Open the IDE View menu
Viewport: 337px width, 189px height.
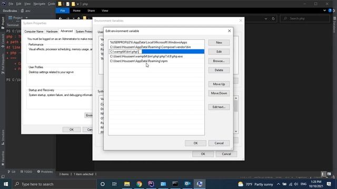coord(27,4)
